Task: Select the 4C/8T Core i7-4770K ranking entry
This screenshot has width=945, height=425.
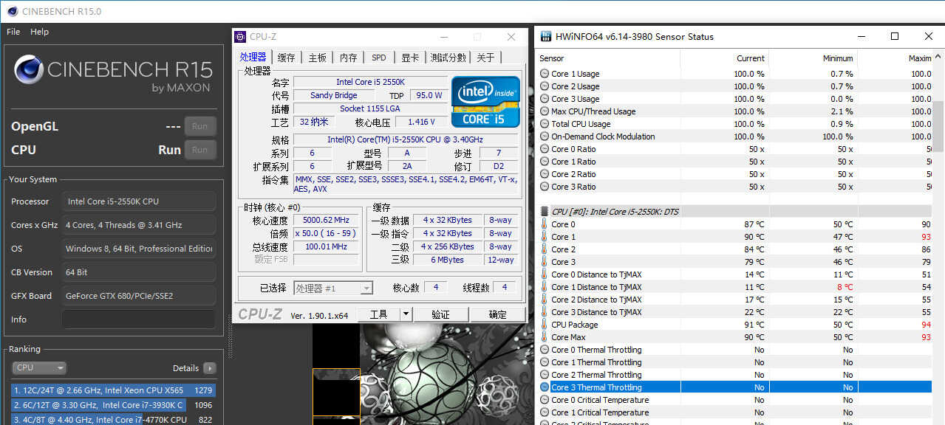Action: tap(114, 420)
